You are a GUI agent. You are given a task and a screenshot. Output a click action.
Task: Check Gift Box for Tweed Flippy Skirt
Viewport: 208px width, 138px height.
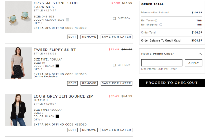coord(114,65)
